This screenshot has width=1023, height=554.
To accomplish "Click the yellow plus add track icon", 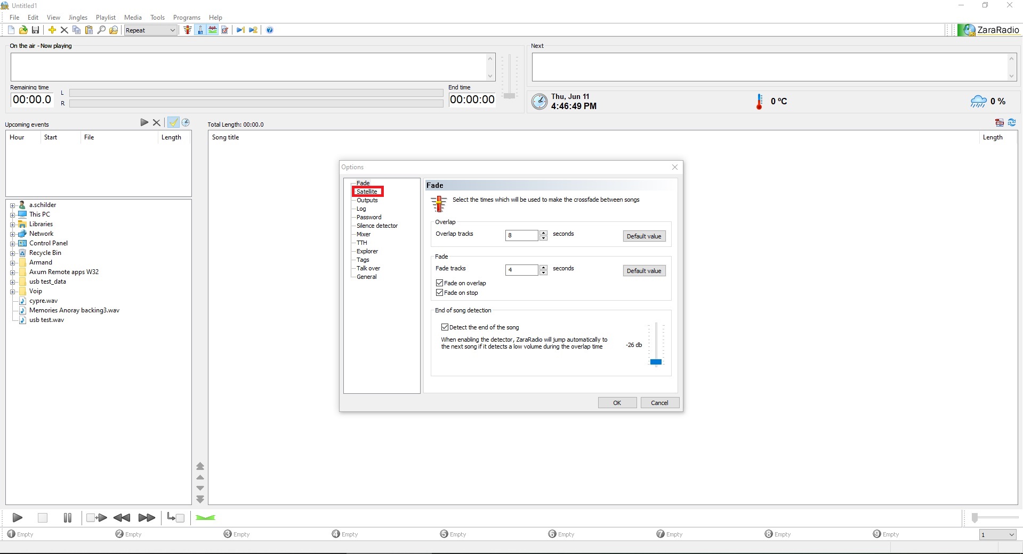I will [52, 30].
